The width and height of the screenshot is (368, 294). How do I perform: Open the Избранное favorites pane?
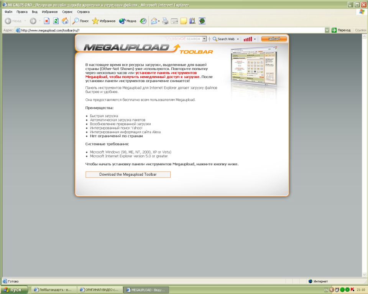(104, 21)
